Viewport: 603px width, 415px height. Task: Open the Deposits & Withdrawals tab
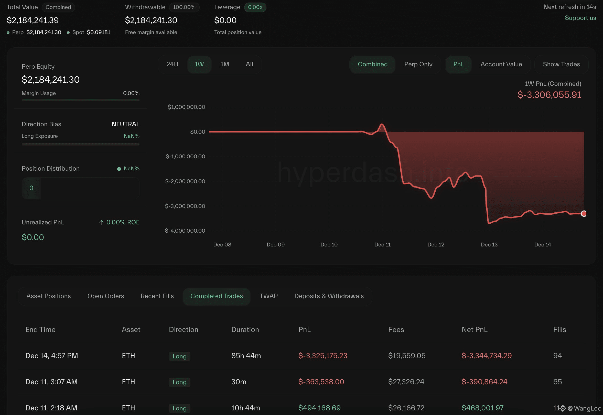pos(329,296)
